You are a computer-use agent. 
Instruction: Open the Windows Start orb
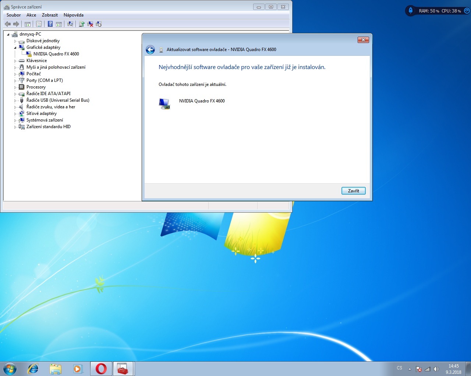tap(10, 369)
